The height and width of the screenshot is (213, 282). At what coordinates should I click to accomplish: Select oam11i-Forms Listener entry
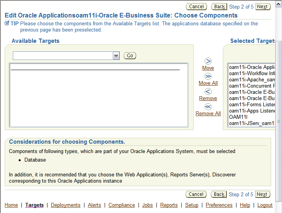click(252, 105)
